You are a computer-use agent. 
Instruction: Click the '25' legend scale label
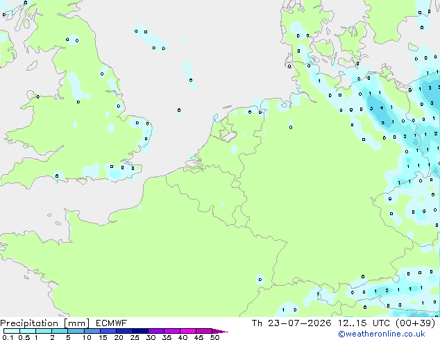(135, 337)
